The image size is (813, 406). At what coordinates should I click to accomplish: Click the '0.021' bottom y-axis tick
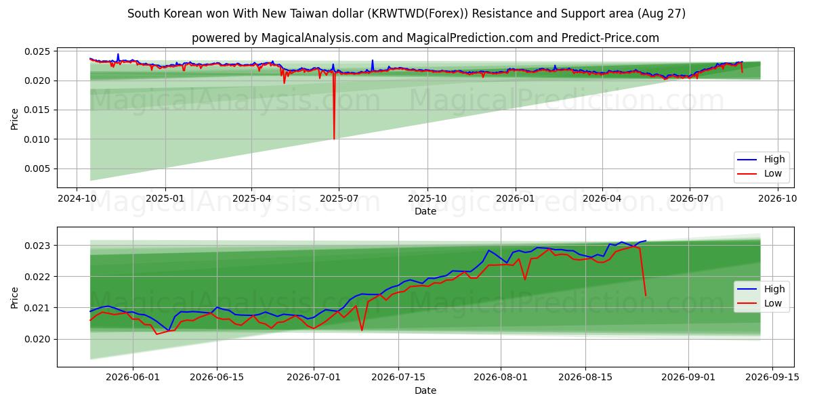pos(38,308)
